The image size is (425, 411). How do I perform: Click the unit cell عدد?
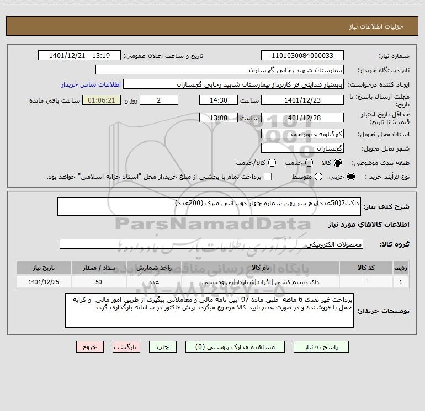[153, 282]
